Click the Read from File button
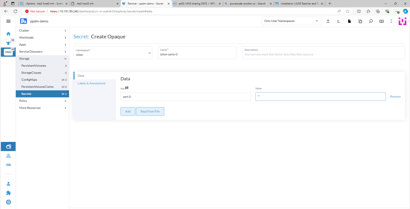Screen dimensions: 410x209 pyautogui.click(x=150, y=111)
